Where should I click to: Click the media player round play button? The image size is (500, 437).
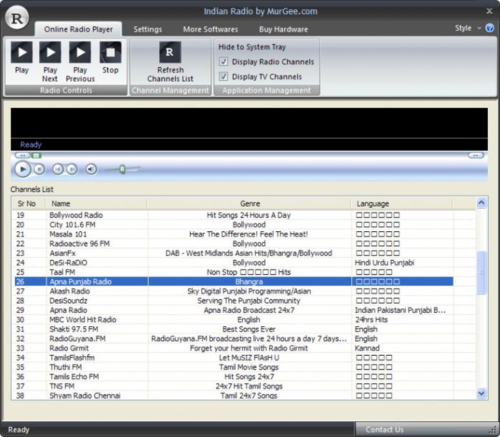(23, 169)
